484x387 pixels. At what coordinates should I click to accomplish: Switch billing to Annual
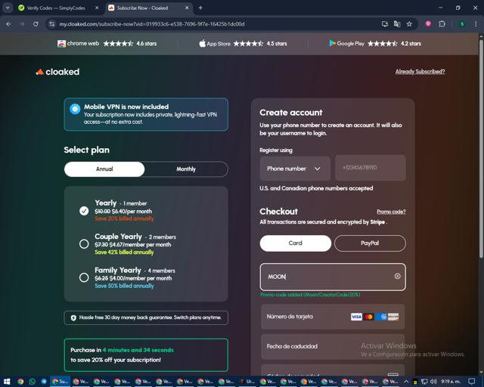(104, 169)
